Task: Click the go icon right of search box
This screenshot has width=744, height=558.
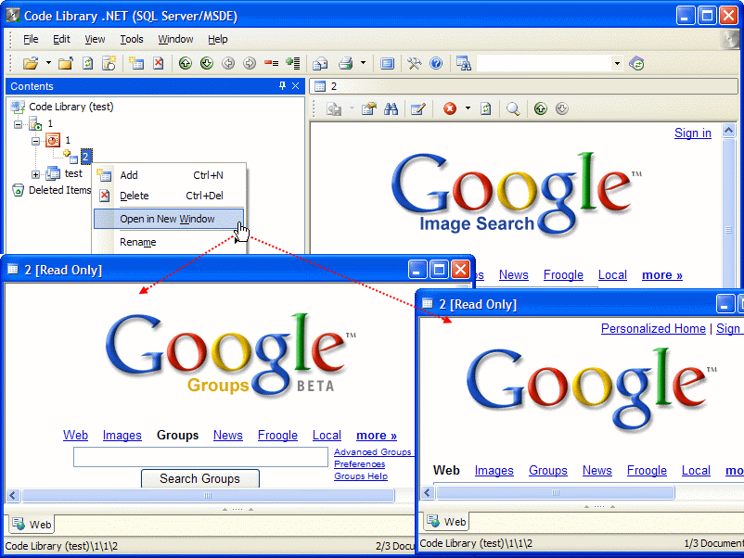Action: 636,64
